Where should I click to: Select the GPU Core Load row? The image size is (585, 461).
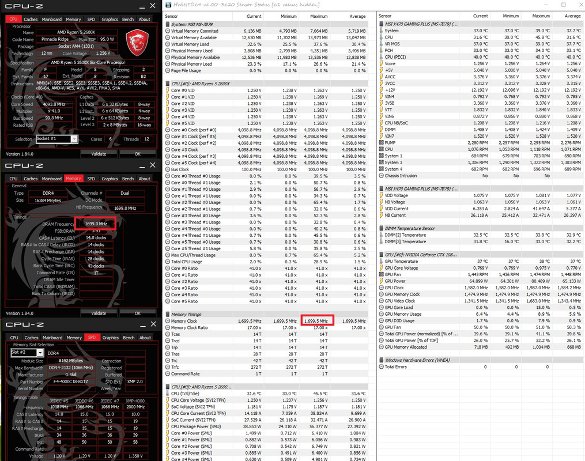(481, 307)
